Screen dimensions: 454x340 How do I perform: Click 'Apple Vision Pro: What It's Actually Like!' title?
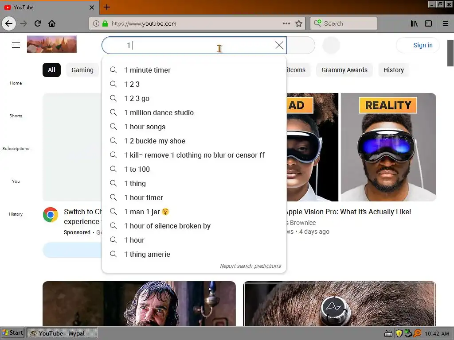(348, 212)
